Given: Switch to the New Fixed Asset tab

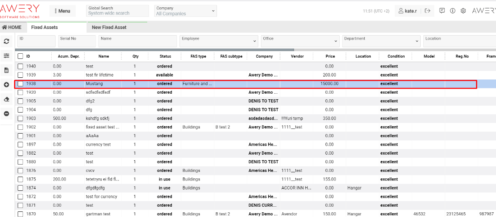Looking at the screenshot, I should tap(109, 27).
